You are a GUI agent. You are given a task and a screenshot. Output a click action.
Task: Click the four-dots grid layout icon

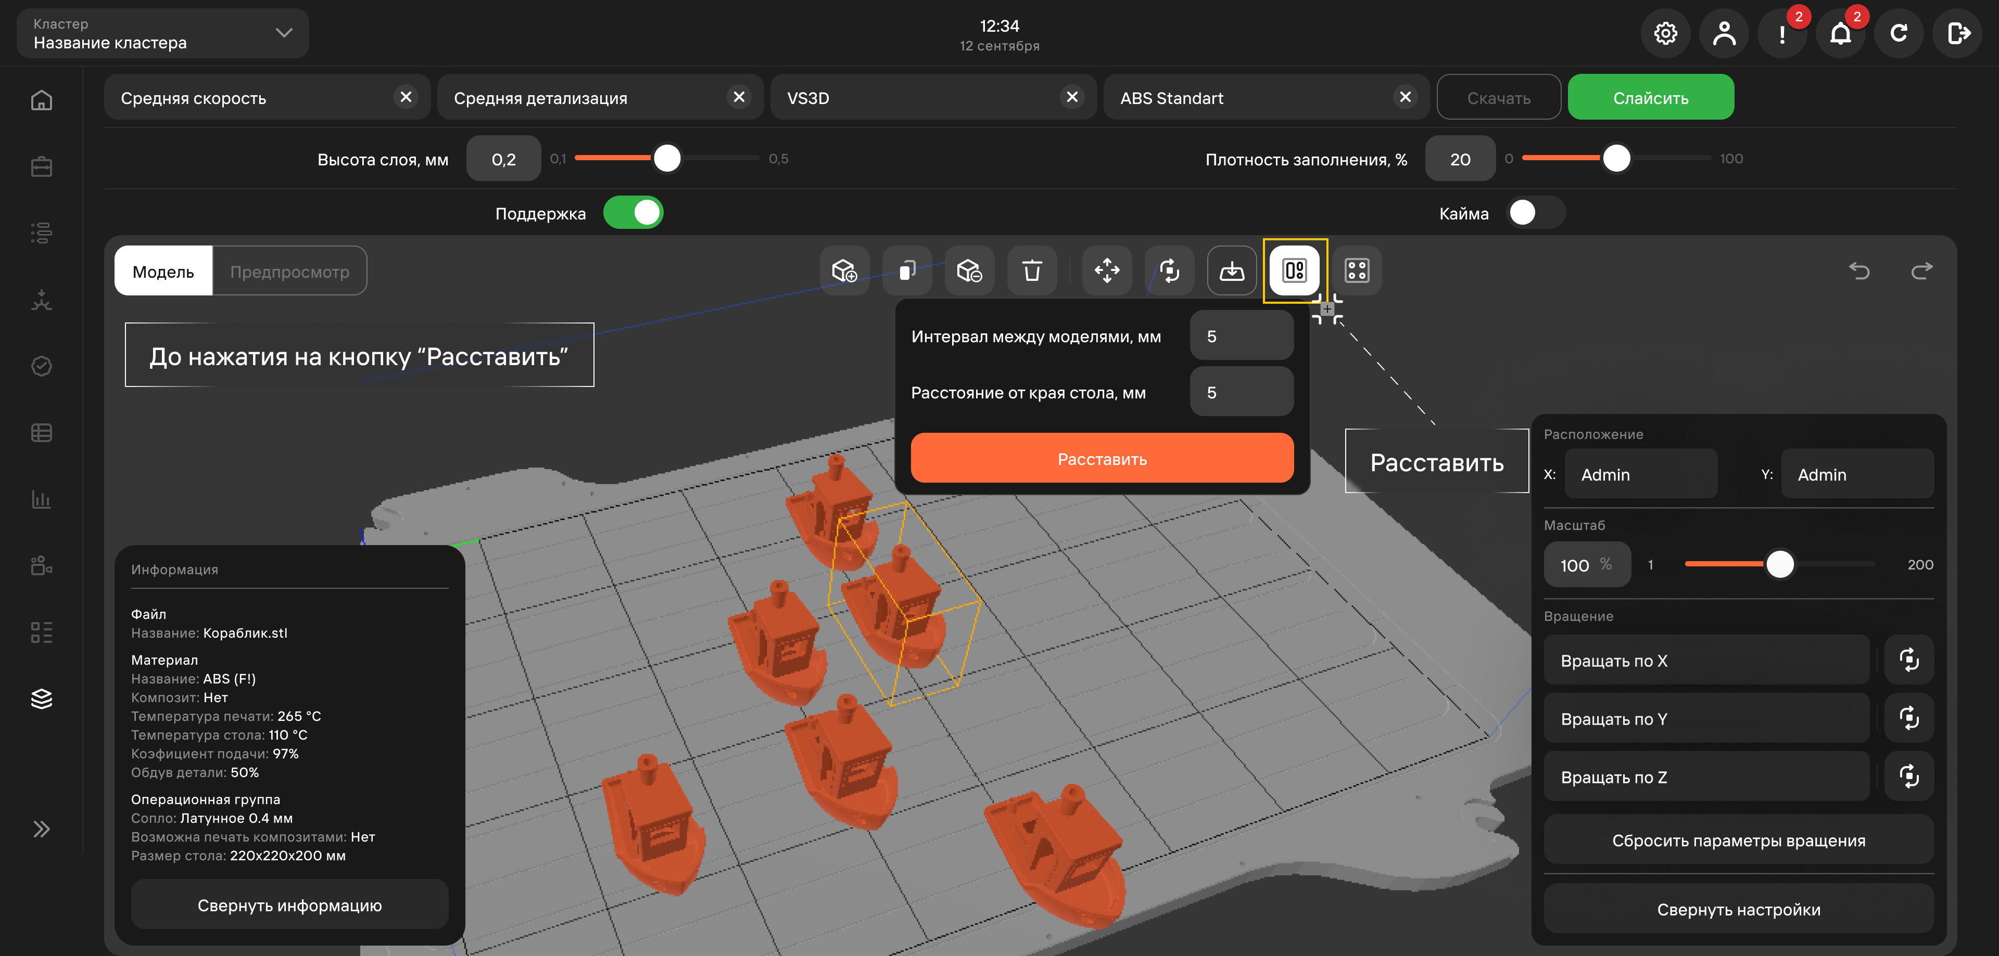pos(1357,270)
